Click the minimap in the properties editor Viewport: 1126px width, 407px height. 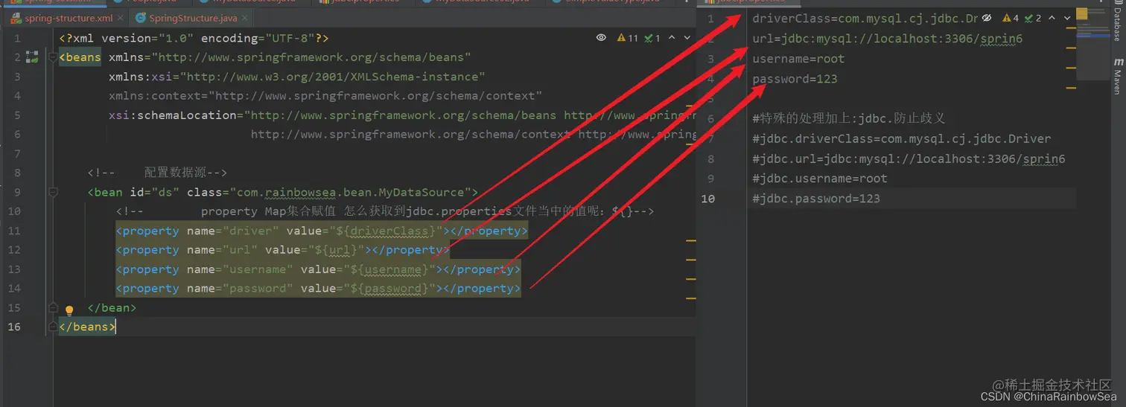pos(1092,45)
